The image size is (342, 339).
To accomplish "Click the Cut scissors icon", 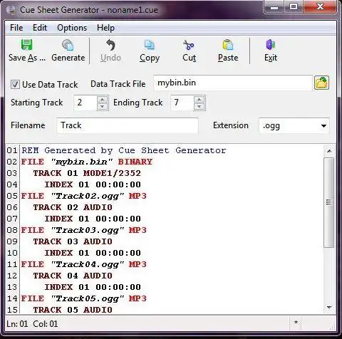I will coord(189,45).
